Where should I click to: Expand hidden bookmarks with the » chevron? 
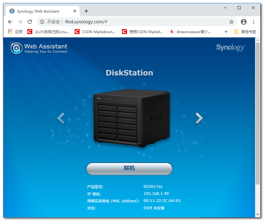(x=226, y=32)
